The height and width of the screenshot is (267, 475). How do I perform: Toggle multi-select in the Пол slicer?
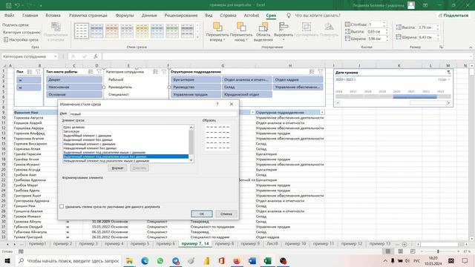click(x=30, y=72)
